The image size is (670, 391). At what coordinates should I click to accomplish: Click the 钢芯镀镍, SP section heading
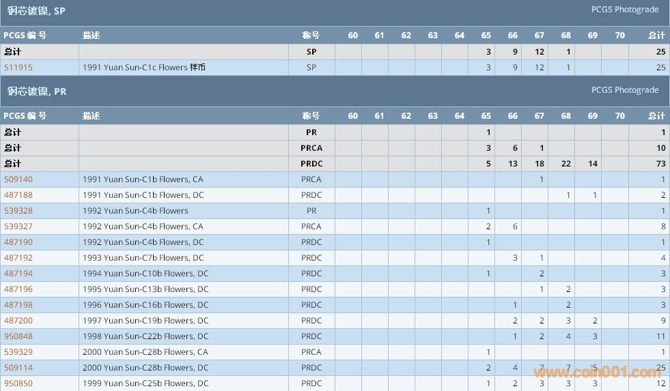[37, 12]
